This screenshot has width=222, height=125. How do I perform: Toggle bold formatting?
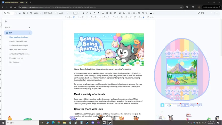83,13
